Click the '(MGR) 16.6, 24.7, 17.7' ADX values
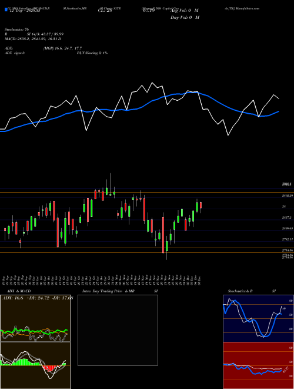 click(x=62, y=48)
